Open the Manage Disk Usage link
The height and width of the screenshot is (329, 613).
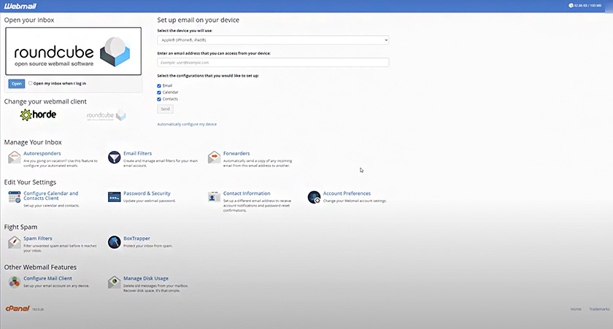click(146, 279)
